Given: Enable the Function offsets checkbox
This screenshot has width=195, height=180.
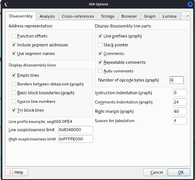Looking at the screenshot, I should tap(14, 36).
